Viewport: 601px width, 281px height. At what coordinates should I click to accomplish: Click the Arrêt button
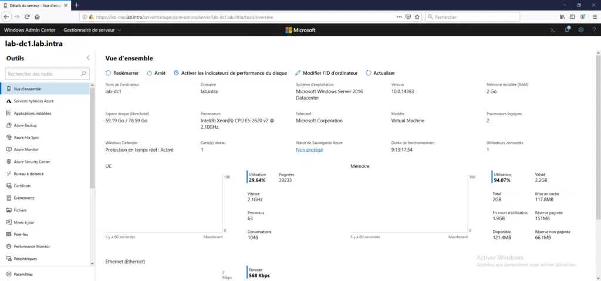156,73
